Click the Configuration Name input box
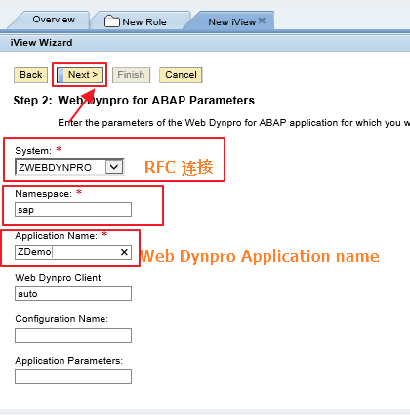This screenshot has width=410, height=415. pyautogui.click(x=73, y=335)
